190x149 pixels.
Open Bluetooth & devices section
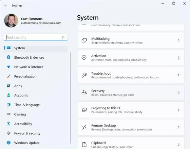(36, 57)
